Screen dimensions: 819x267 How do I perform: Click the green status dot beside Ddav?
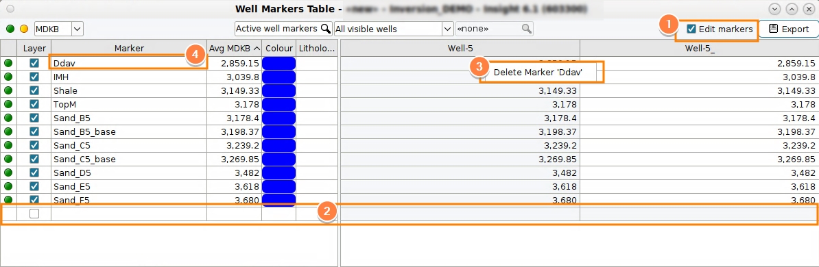point(8,63)
